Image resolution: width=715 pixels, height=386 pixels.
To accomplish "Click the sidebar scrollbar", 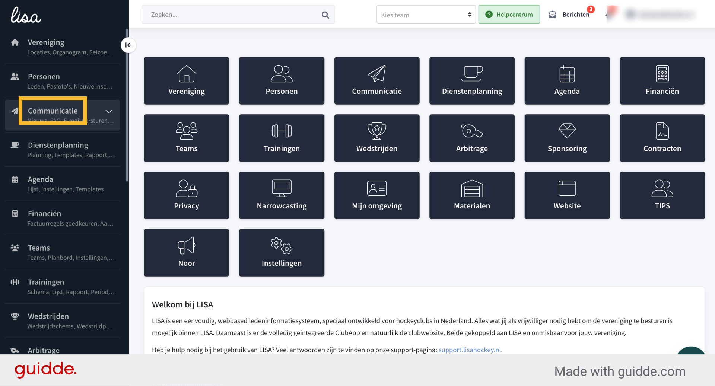I will 127,105.
